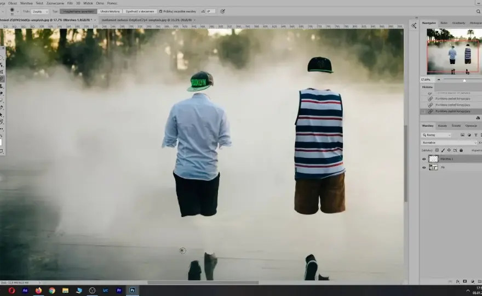
Task: Open Chrome from the taskbar
Action: tap(52, 291)
